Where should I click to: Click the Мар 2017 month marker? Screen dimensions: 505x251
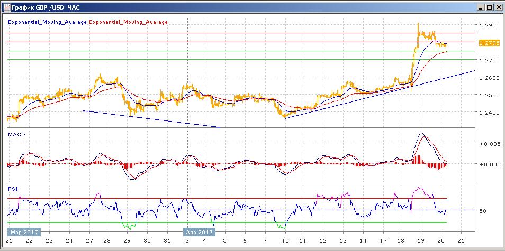click(22, 231)
